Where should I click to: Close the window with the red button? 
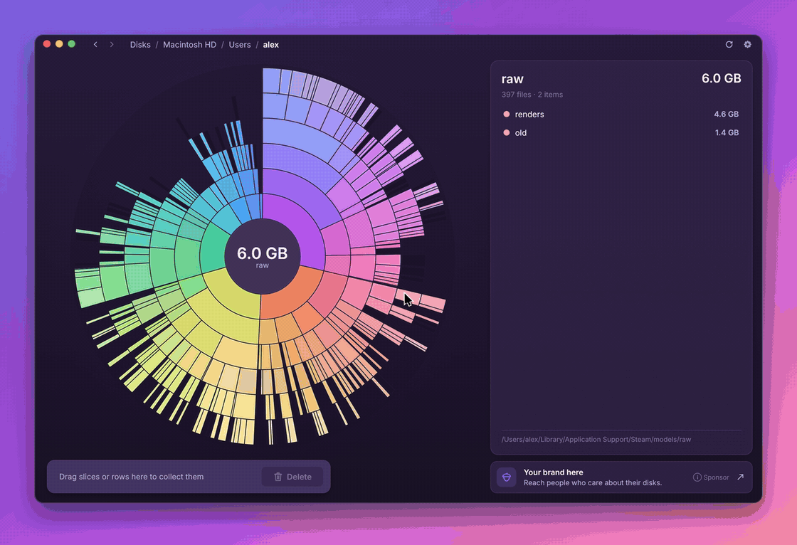tap(47, 44)
